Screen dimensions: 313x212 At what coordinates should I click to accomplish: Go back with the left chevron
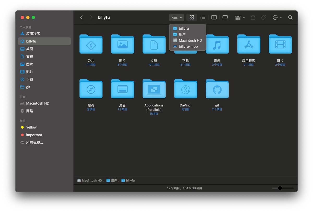pos(81,17)
